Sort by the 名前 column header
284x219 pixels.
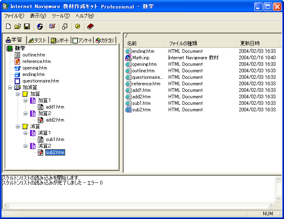[145, 43]
